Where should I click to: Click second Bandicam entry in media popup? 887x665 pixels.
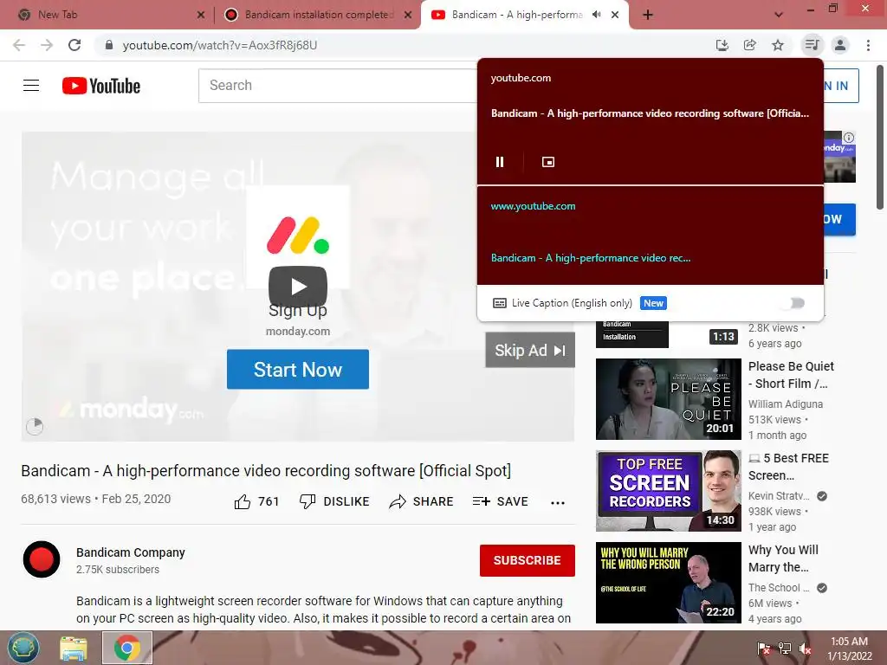[x=591, y=258]
